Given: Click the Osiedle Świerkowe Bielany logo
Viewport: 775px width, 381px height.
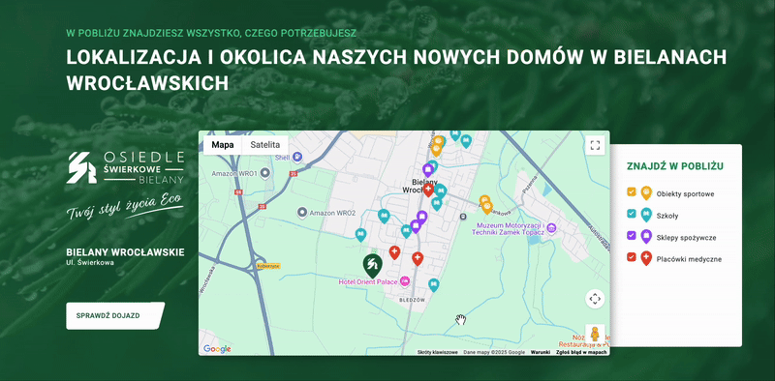Looking at the screenshot, I should point(126,168).
